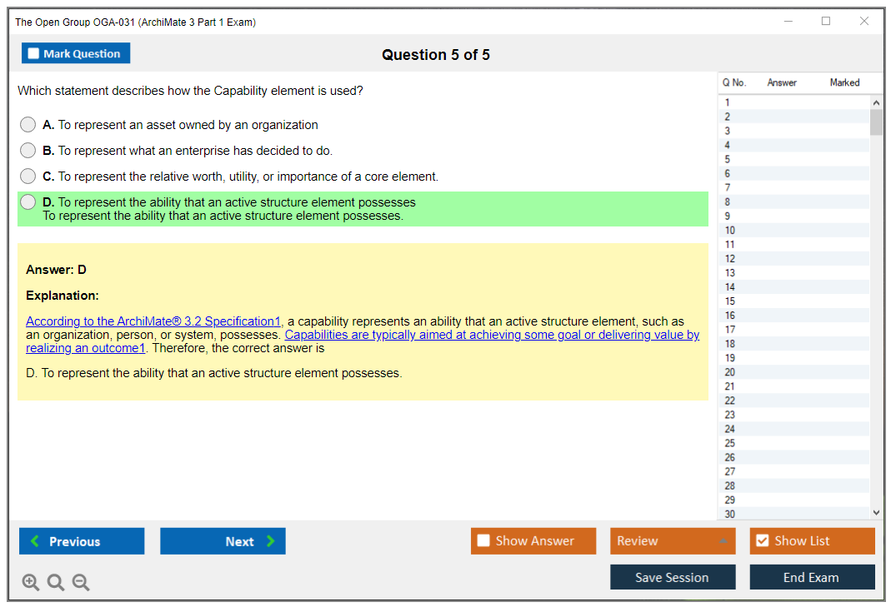Click the End Exam button
The width and height of the screenshot is (896, 612).
[812, 577]
